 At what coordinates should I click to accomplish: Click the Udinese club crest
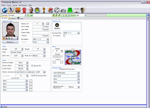click(57, 25)
